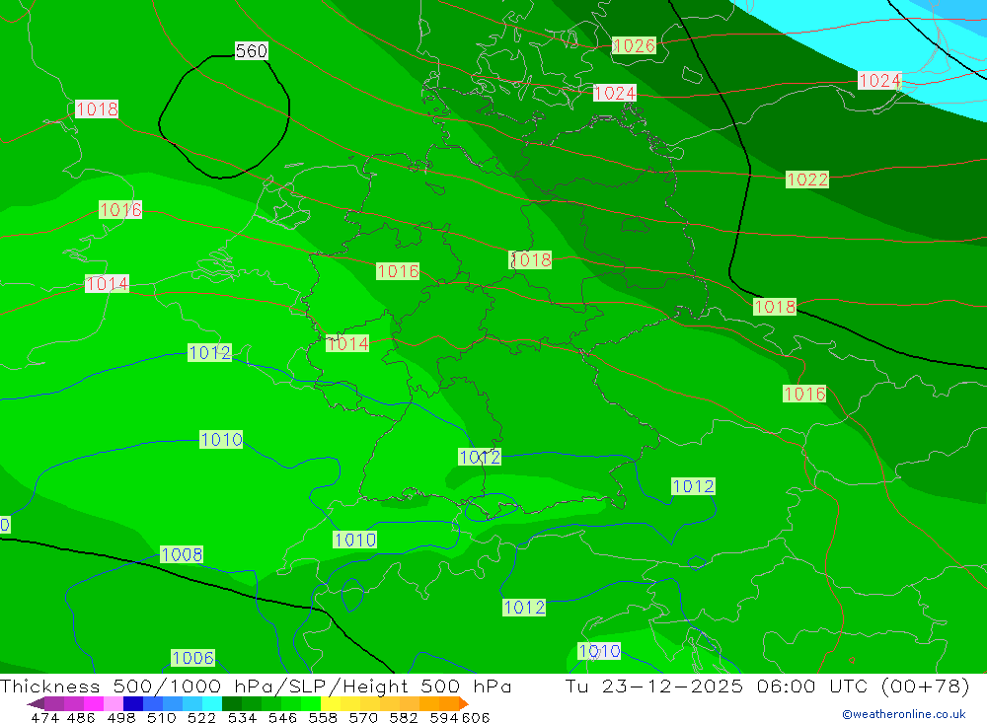Viewport: 987px width, 723px height.
Task: Click the legend value 558
Action: pyautogui.click(x=323, y=718)
